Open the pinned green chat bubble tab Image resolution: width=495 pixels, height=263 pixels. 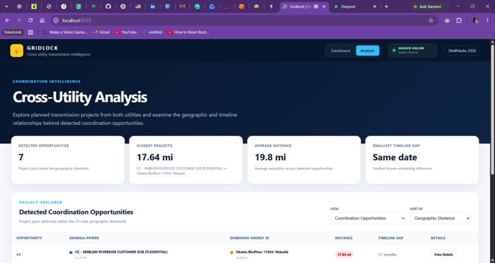pos(197,6)
